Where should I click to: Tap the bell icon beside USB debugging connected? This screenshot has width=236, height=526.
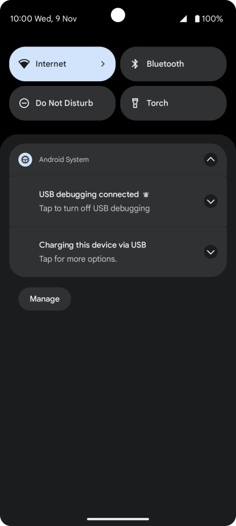(146, 194)
